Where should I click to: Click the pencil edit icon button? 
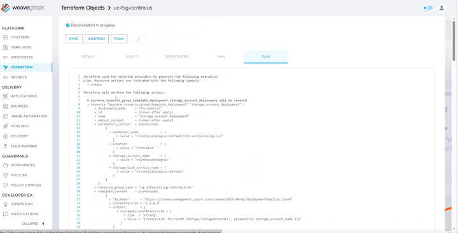139,39
